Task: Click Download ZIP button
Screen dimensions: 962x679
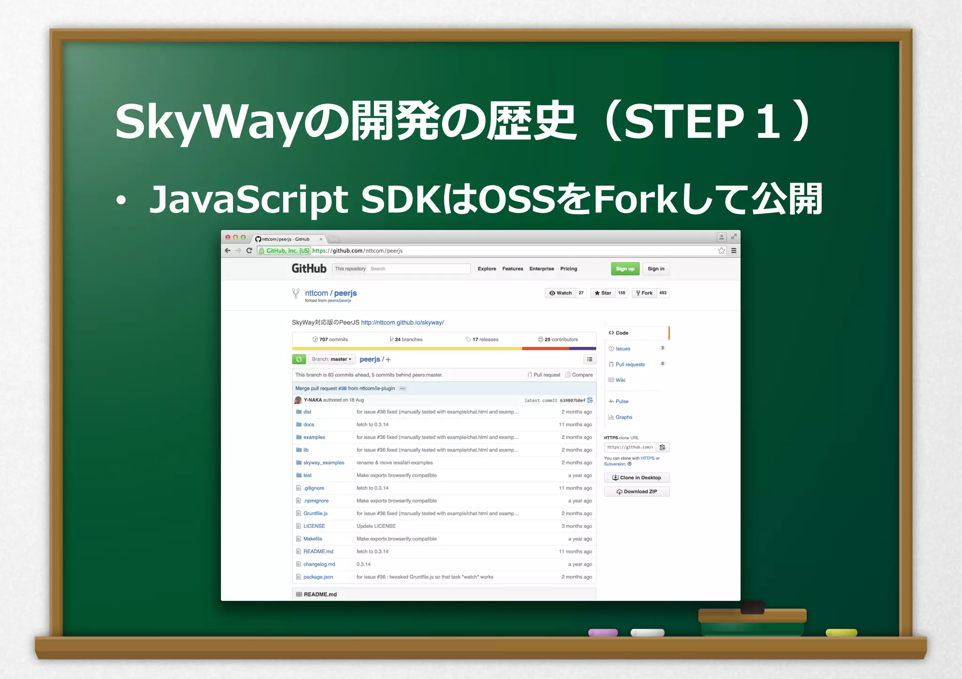Action: coord(637,492)
